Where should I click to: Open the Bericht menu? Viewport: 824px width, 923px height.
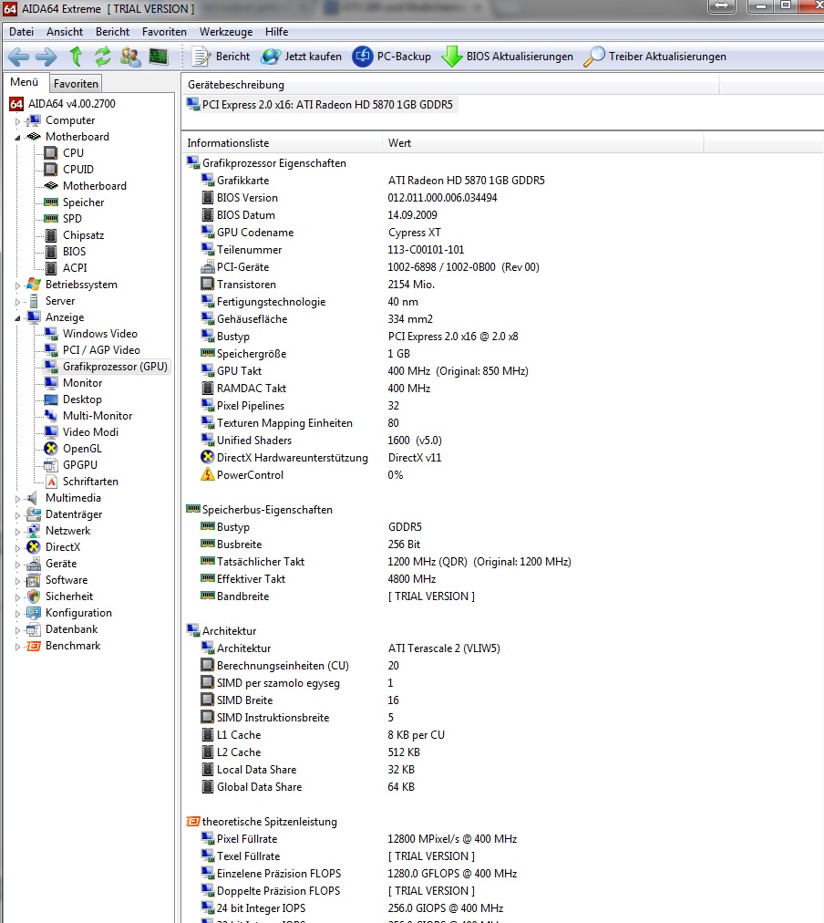pyautogui.click(x=112, y=32)
